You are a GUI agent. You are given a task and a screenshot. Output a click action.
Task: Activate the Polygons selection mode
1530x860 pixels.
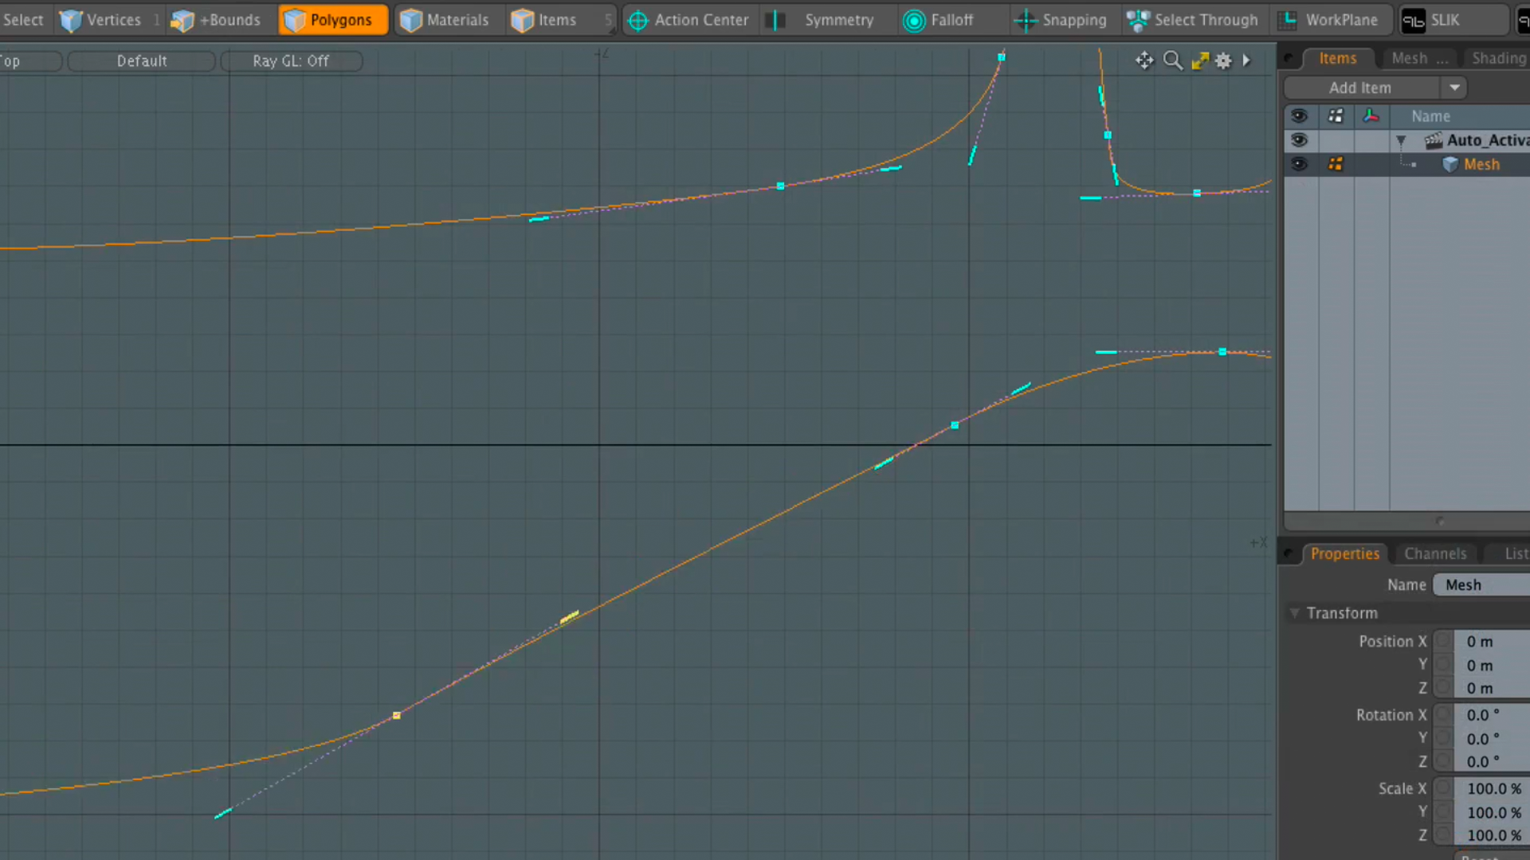click(332, 20)
